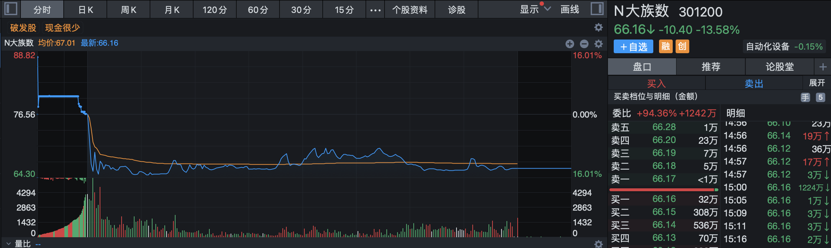831x248 pixels.
Task: Open the volume panel settings gear
Action: pos(599,244)
